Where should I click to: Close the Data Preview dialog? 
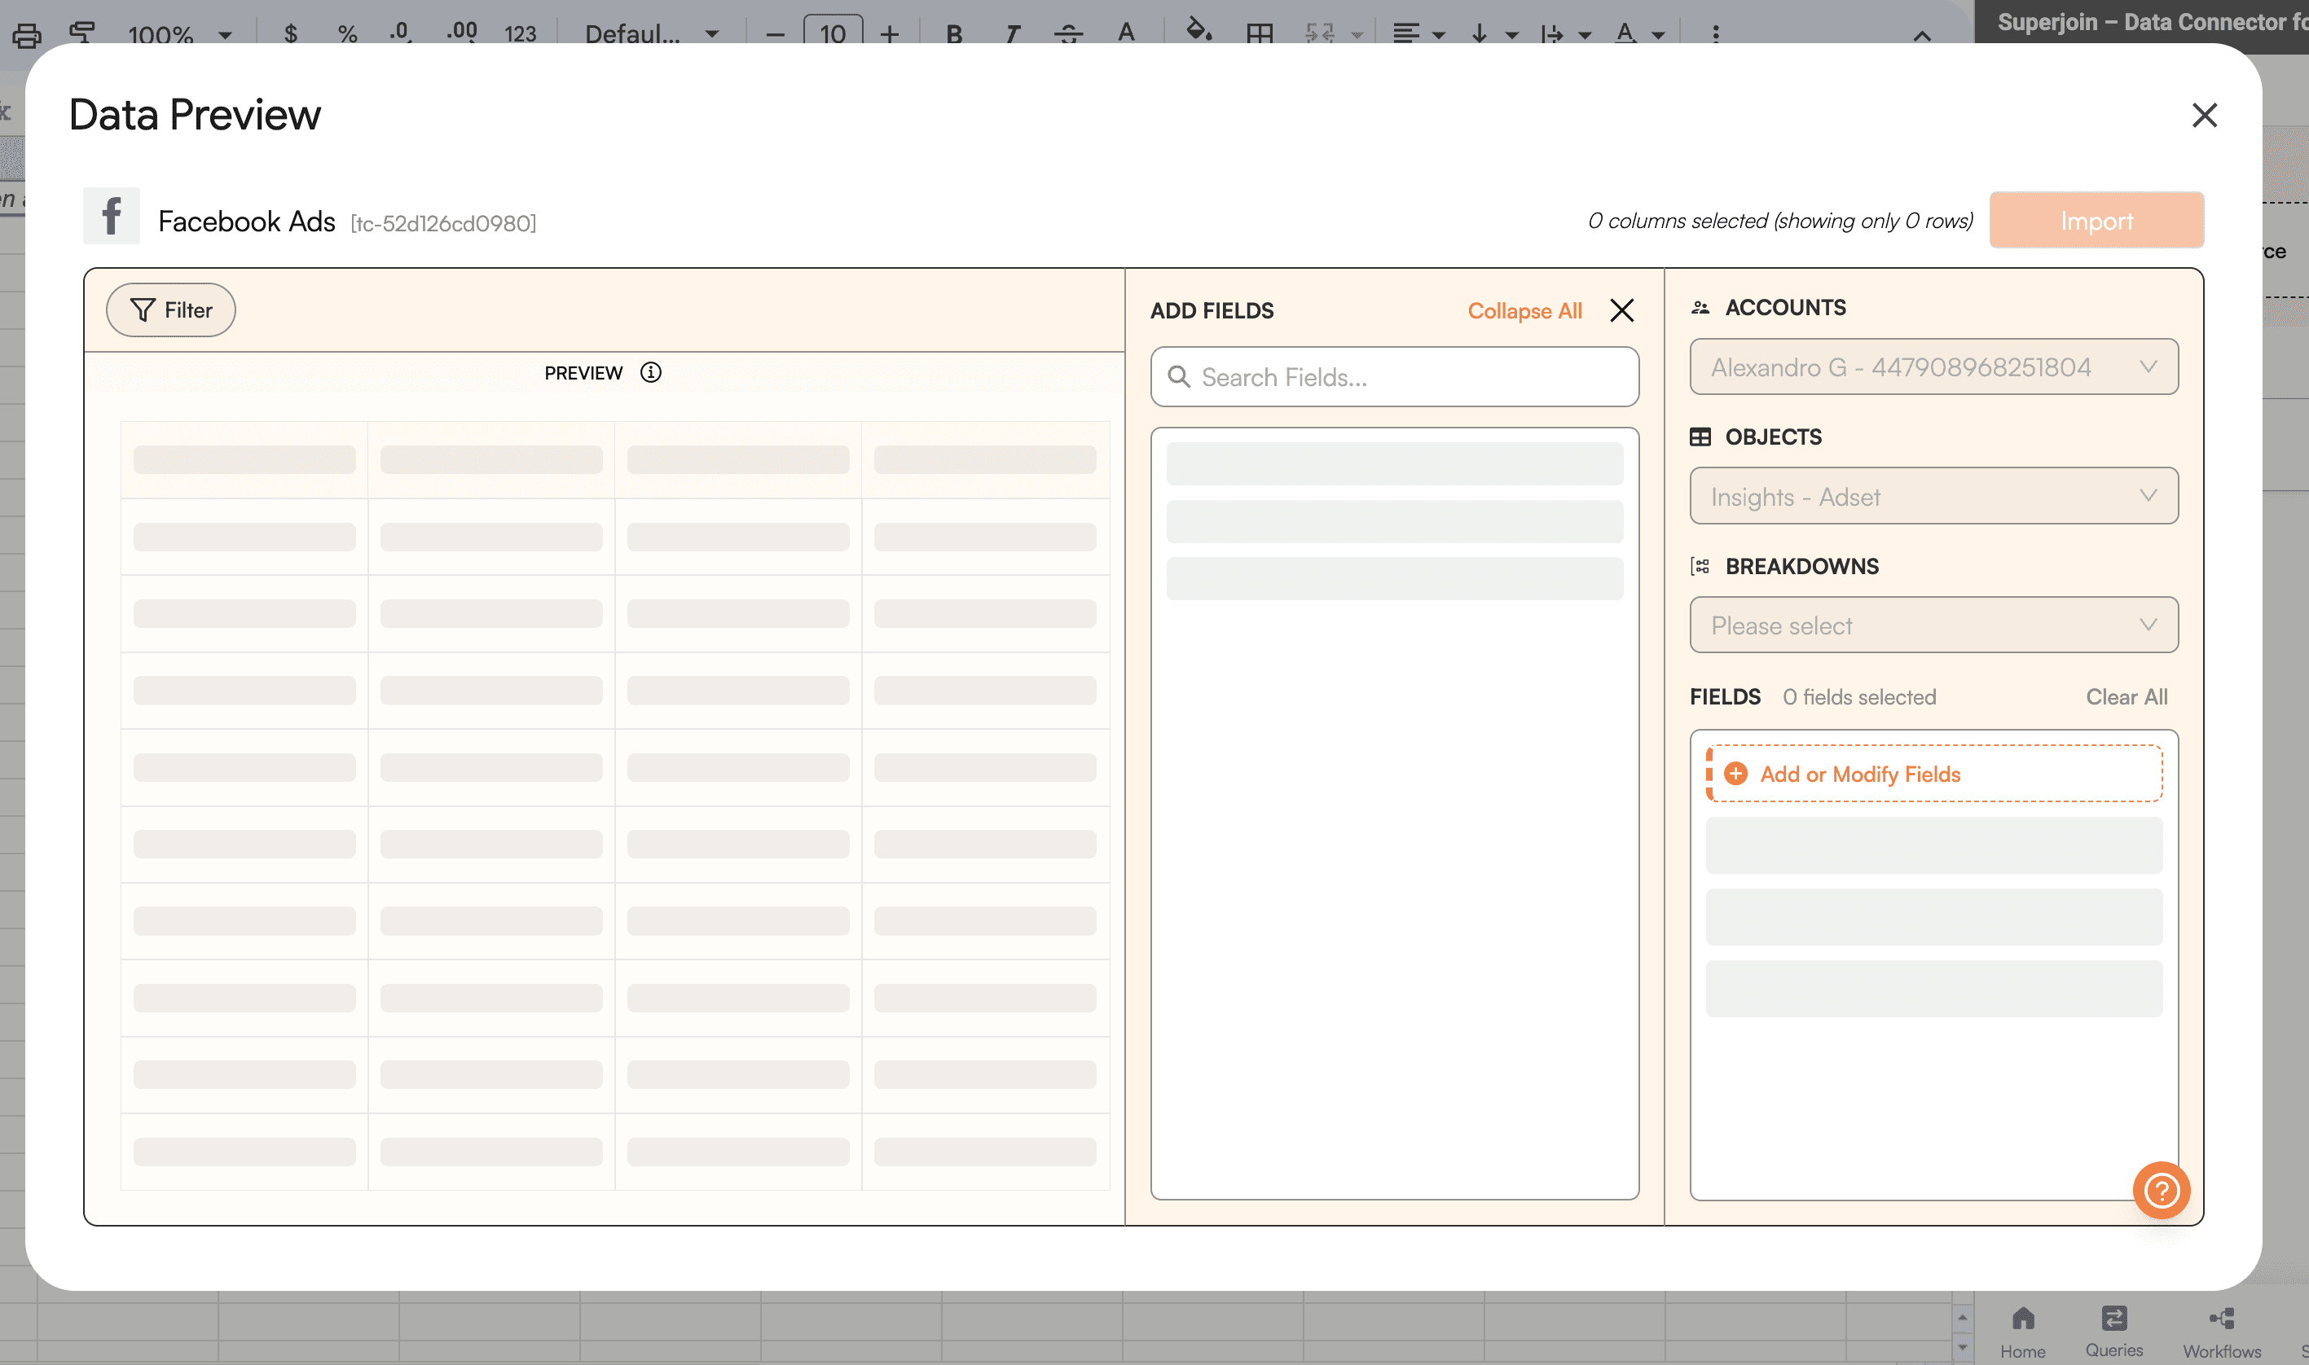pos(2204,115)
